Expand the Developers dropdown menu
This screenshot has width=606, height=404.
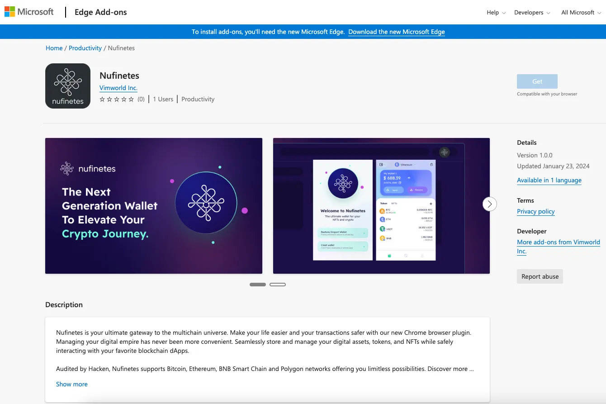(x=532, y=13)
